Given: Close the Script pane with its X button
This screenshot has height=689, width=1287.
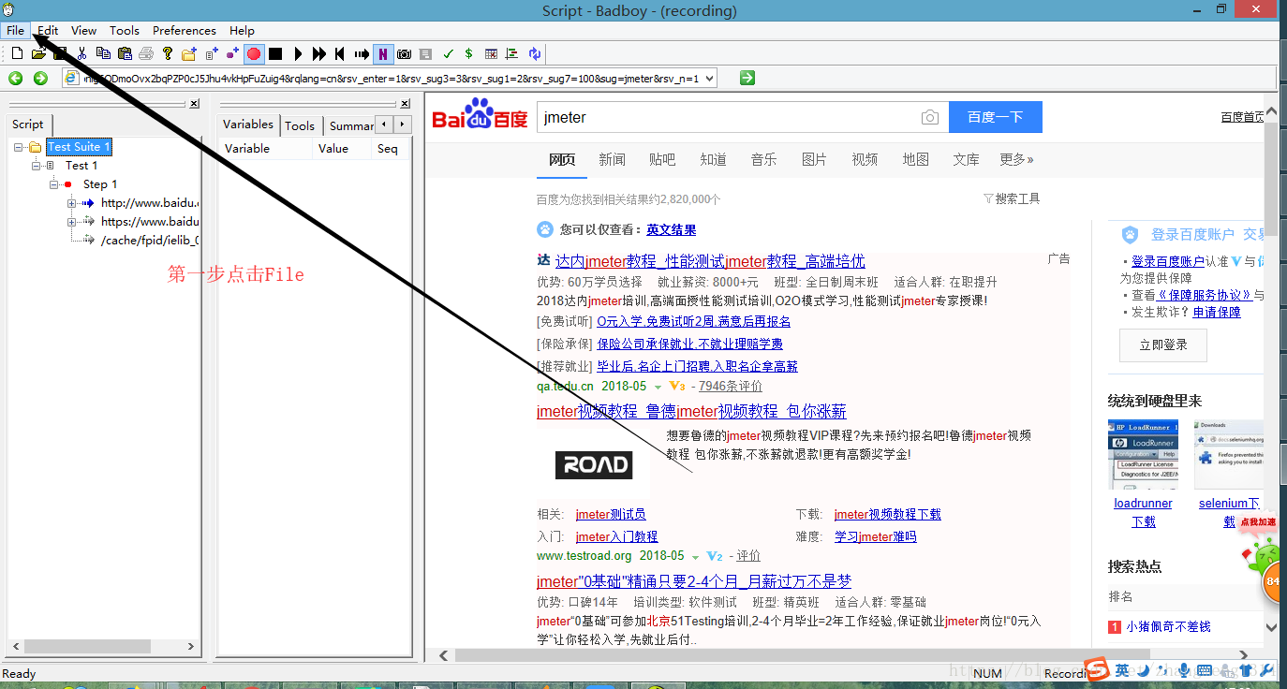Looking at the screenshot, I should [194, 104].
